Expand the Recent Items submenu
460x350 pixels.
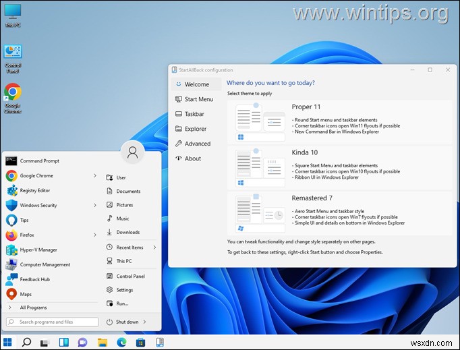[x=154, y=247]
